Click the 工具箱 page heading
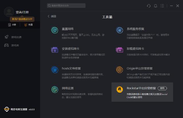Image resolution: width=183 pixels, height=118 pixels. point(107,17)
